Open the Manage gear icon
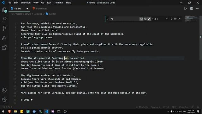 4,100
